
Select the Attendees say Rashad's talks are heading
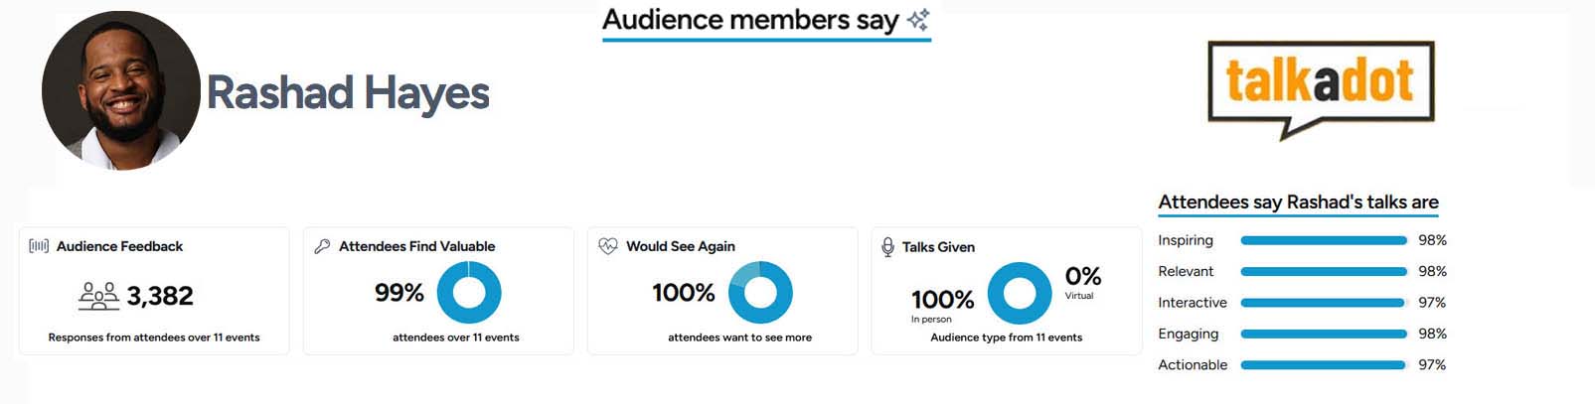(x=1298, y=202)
